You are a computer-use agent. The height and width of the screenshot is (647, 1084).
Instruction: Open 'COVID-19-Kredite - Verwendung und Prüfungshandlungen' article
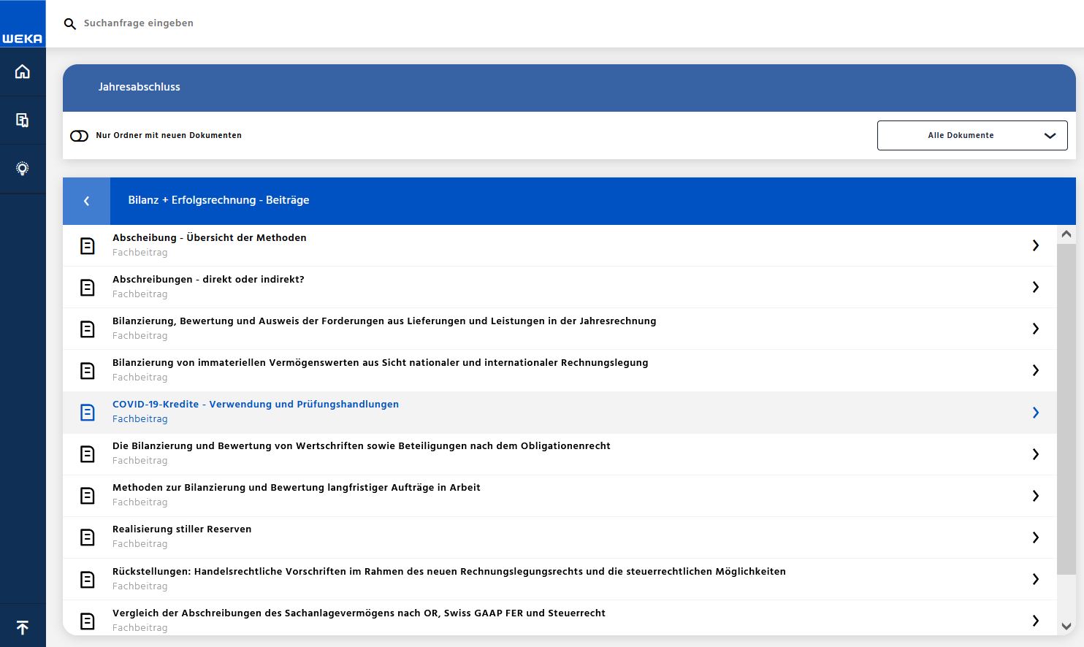pos(256,405)
